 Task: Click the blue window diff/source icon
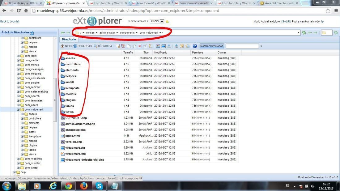[164, 46]
